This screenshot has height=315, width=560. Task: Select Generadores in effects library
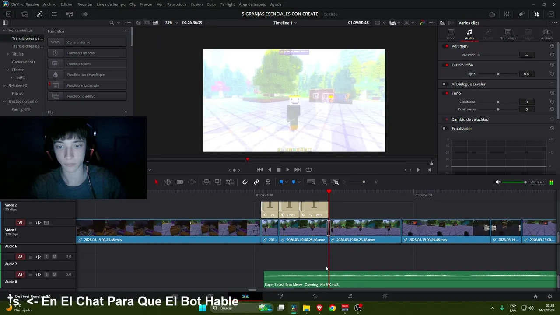pos(23,62)
